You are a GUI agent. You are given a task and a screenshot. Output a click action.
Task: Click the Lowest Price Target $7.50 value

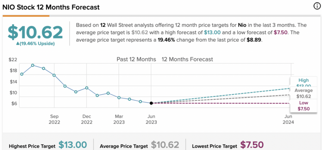[x=252, y=145]
